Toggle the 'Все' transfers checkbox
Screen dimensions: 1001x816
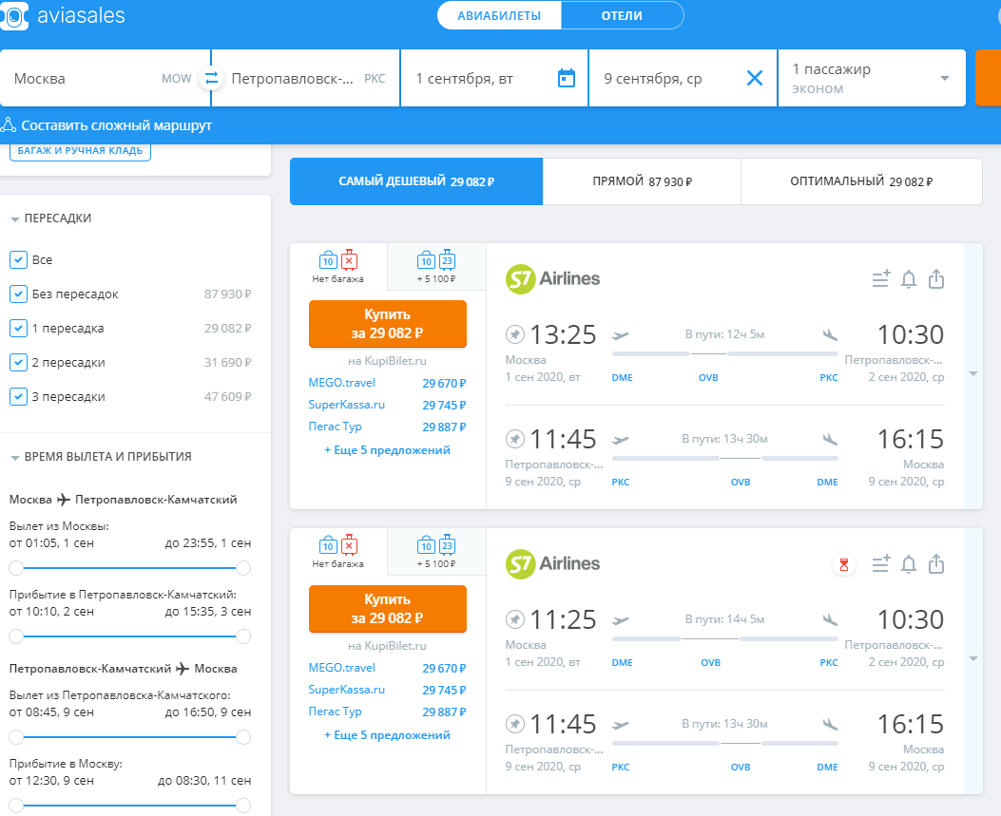tap(18, 259)
